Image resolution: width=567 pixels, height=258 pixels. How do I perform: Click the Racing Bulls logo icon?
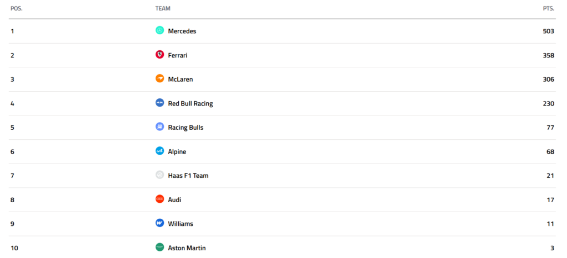(x=159, y=127)
